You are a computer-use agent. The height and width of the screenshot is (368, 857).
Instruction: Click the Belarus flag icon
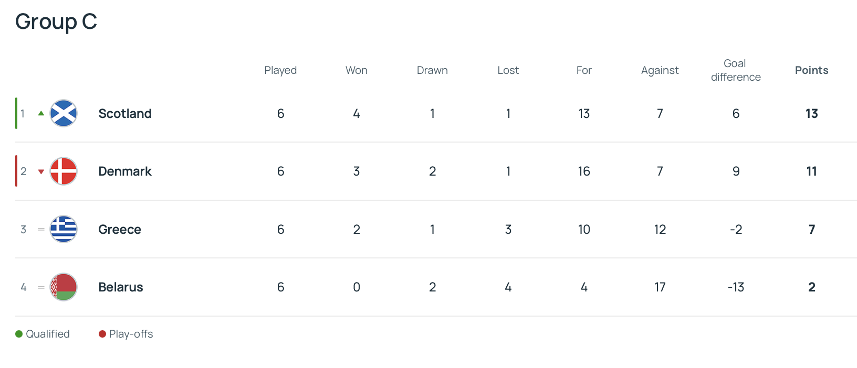(64, 287)
